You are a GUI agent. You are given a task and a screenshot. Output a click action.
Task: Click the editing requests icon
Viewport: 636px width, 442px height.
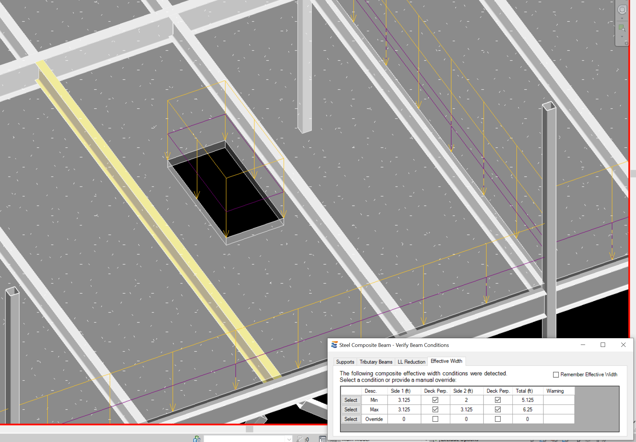(300, 439)
